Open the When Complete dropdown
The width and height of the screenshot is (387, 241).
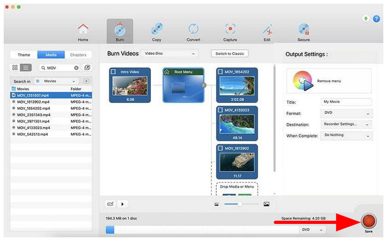(x=346, y=135)
